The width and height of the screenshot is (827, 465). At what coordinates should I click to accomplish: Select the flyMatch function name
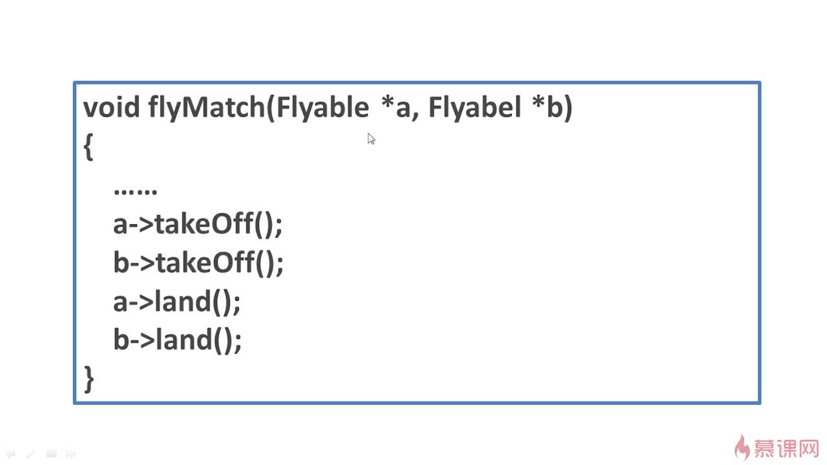tap(206, 108)
